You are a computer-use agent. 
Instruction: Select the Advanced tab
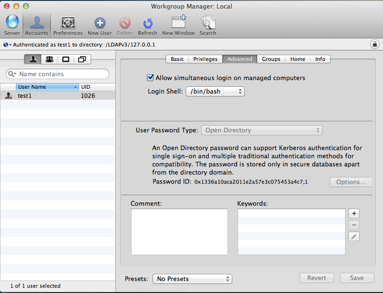click(x=239, y=59)
